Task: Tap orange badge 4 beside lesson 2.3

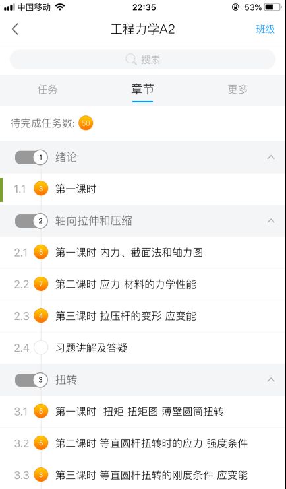Action: 41,315
